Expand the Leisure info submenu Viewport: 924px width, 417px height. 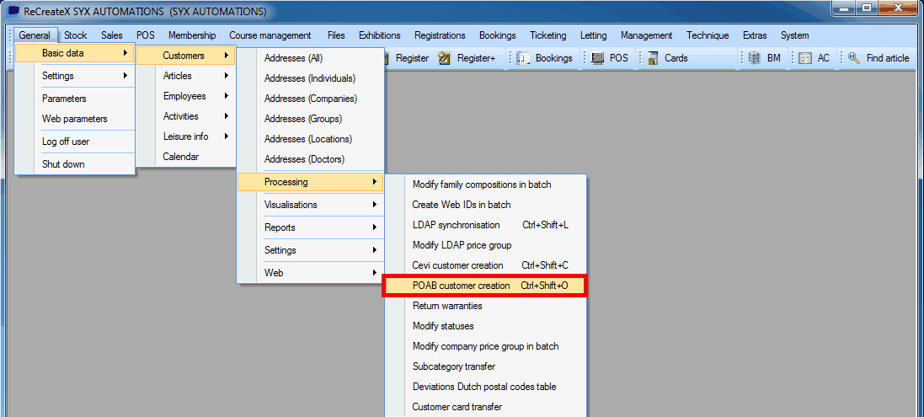point(185,136)
